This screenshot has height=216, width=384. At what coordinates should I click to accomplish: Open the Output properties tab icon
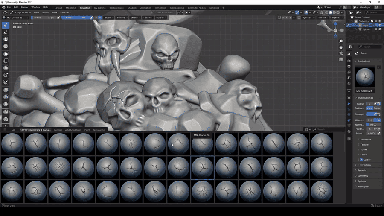click(x=349, y=67)
